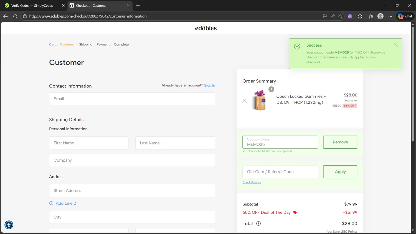Screen dimensions: 416x234
Task: Focus the Email field
Action: coord(132,99)
